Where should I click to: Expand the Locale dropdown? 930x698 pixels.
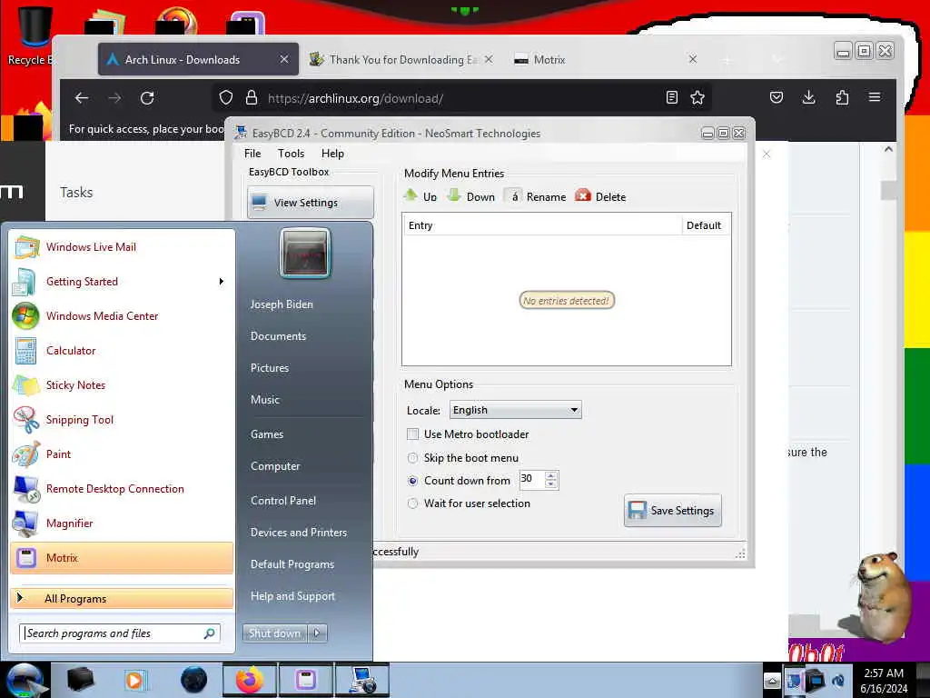click(516, 410)
